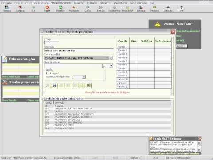Click the Feeds panel scrollbar up arrow
This screenshot has width=213, height=160.
(199, 143)
